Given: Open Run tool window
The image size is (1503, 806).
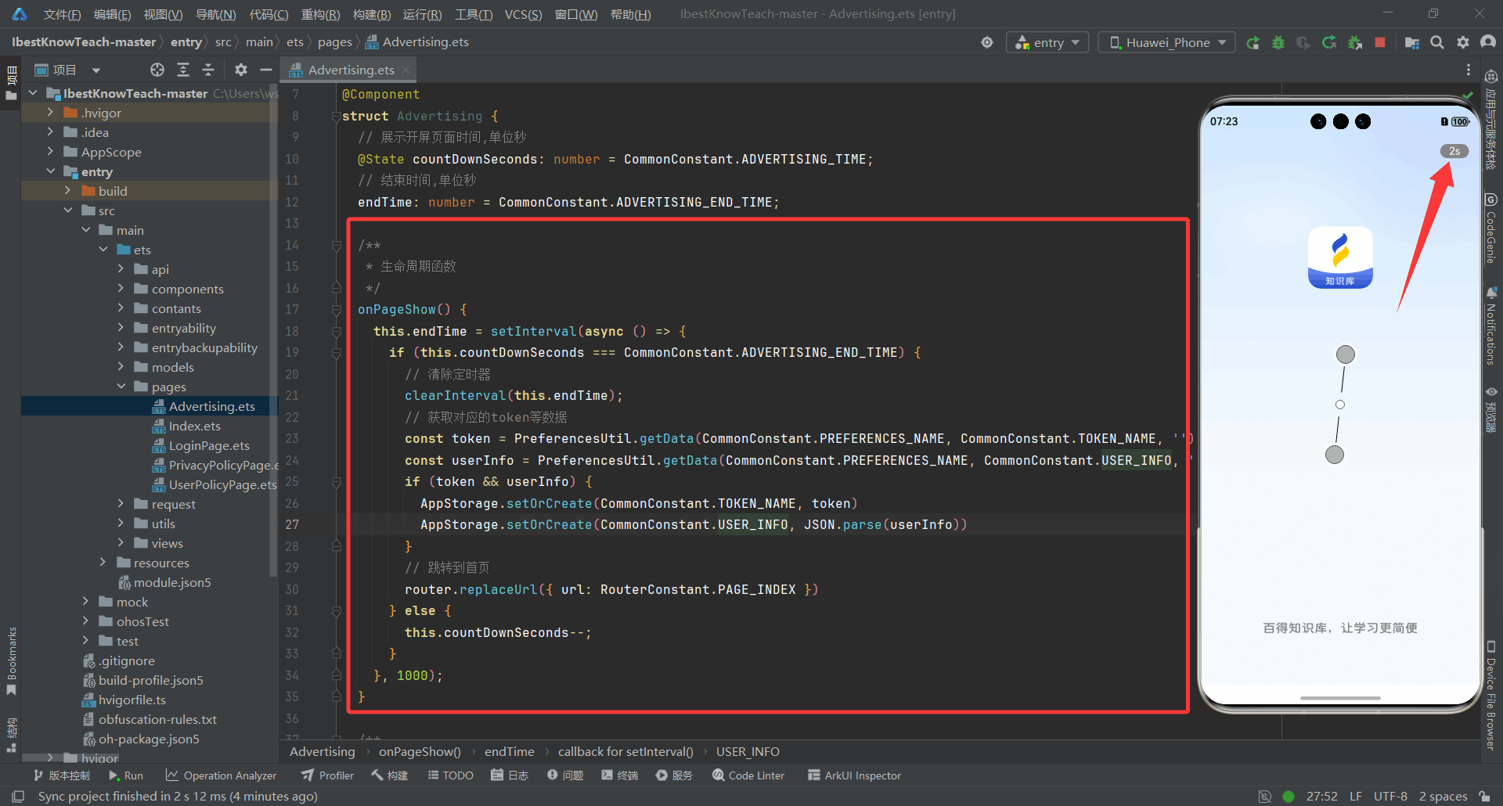Looking at the screenshot, I should click(x=125, y=775).
